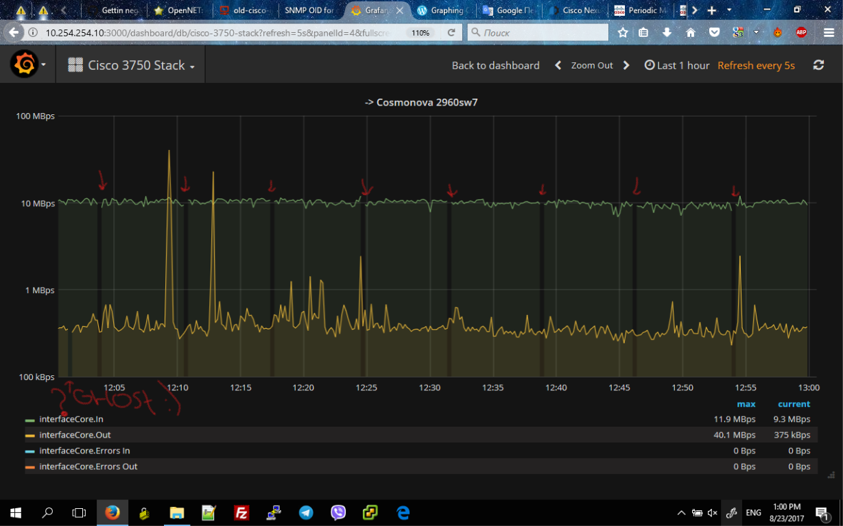Save the page to Pocket
Image resolution: width=843 pixels, height=526 pixels.
coord(714,32)
